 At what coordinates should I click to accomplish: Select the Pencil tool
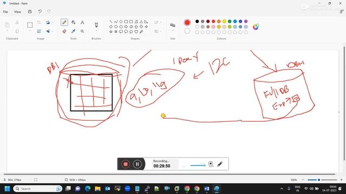(64, 22)
